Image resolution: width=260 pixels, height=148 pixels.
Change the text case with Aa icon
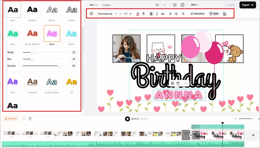click(162, 14)
